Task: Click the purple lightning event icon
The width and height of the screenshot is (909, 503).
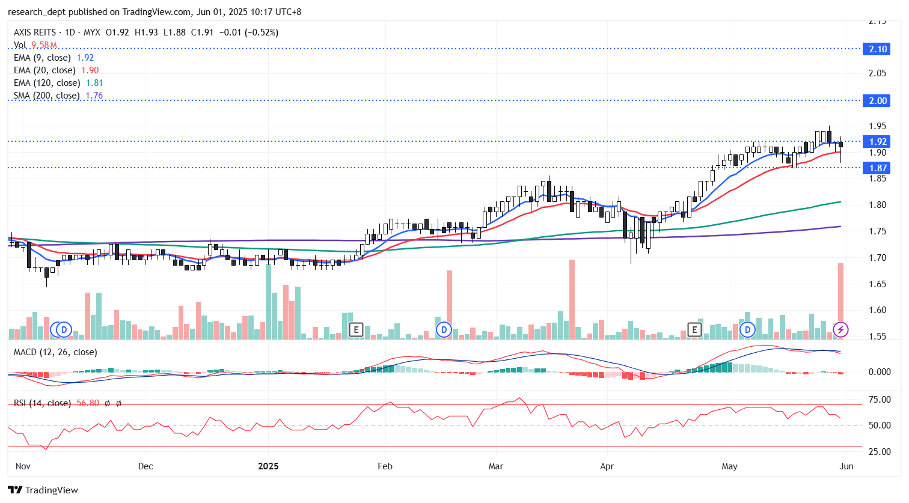Action: tap(840, 329)
